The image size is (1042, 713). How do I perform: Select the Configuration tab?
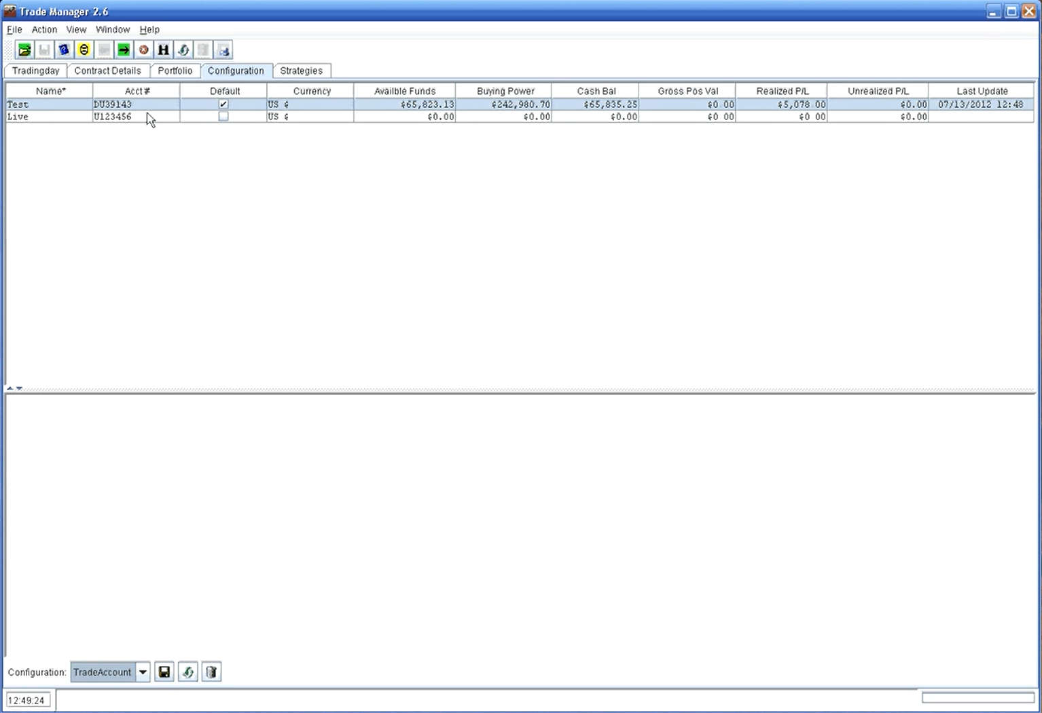point(236,71)
